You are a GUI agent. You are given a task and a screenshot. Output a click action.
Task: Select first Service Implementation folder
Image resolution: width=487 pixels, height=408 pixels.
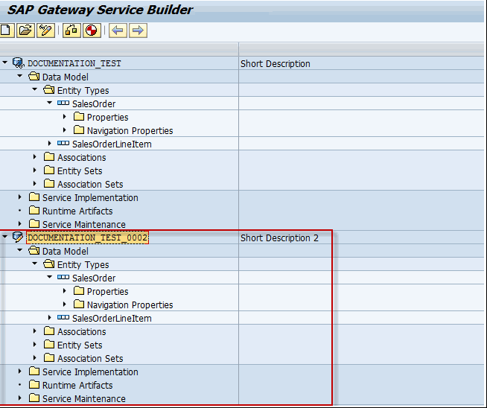[x=89, y=197]
